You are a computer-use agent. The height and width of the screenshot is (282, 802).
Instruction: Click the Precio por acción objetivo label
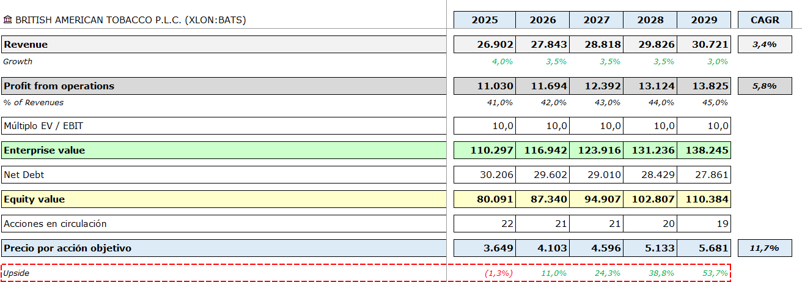[x=224, y=248]
